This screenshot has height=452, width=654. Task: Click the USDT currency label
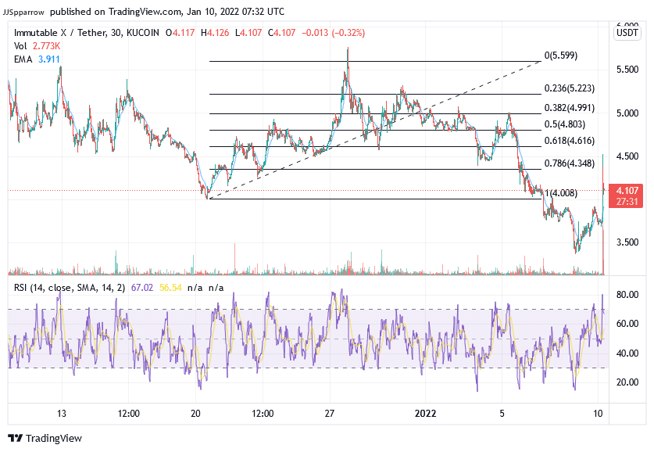tap(627, 33)
